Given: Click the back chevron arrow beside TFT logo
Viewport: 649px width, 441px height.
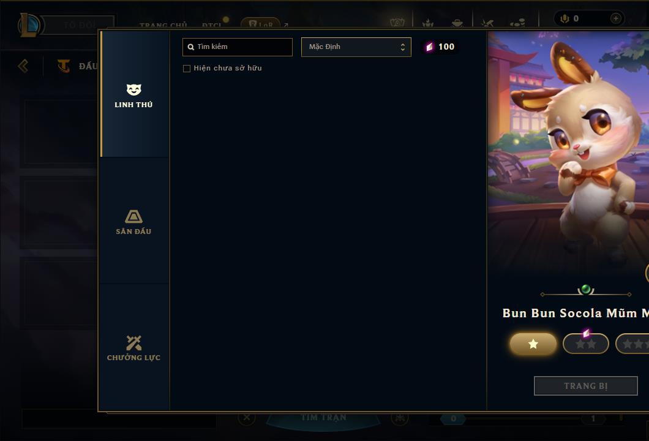Looking at the screenshot, I should [x=23, y=66].
